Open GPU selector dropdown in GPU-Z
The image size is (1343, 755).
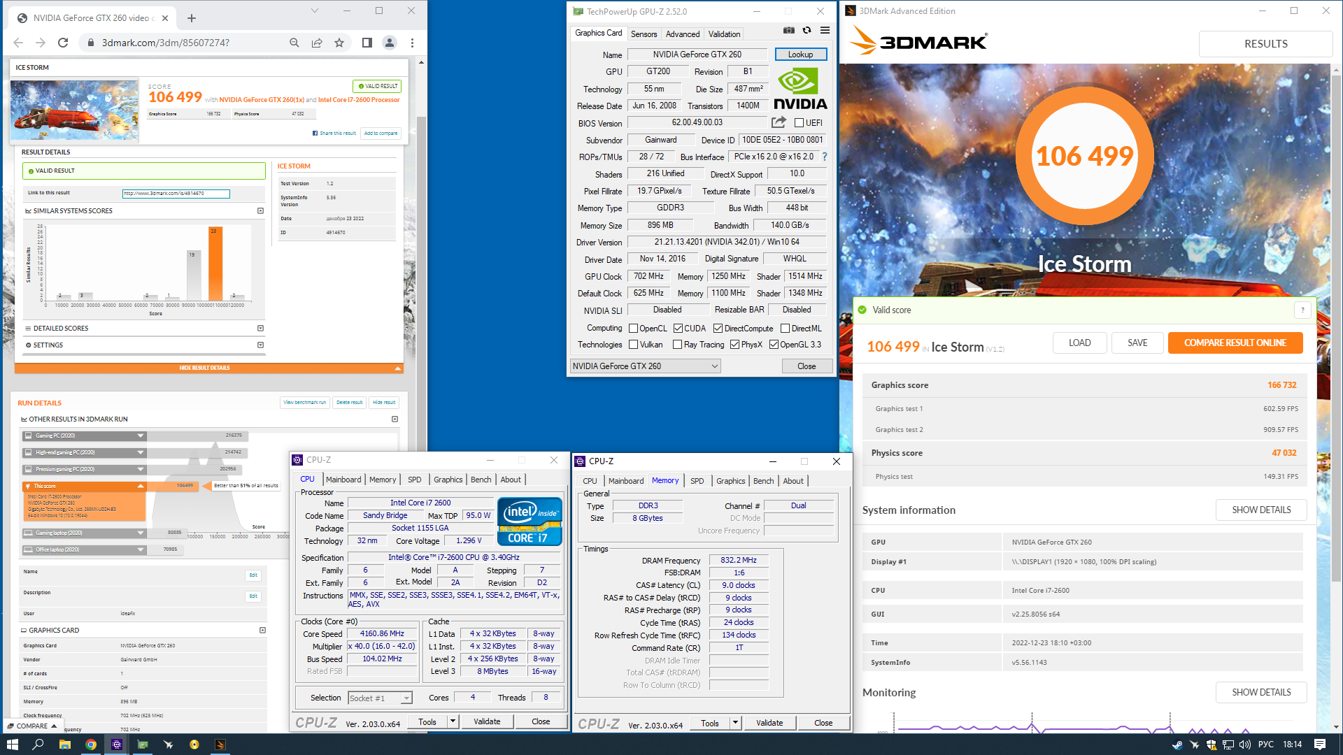pyautogui.click(x=645, y=366)
